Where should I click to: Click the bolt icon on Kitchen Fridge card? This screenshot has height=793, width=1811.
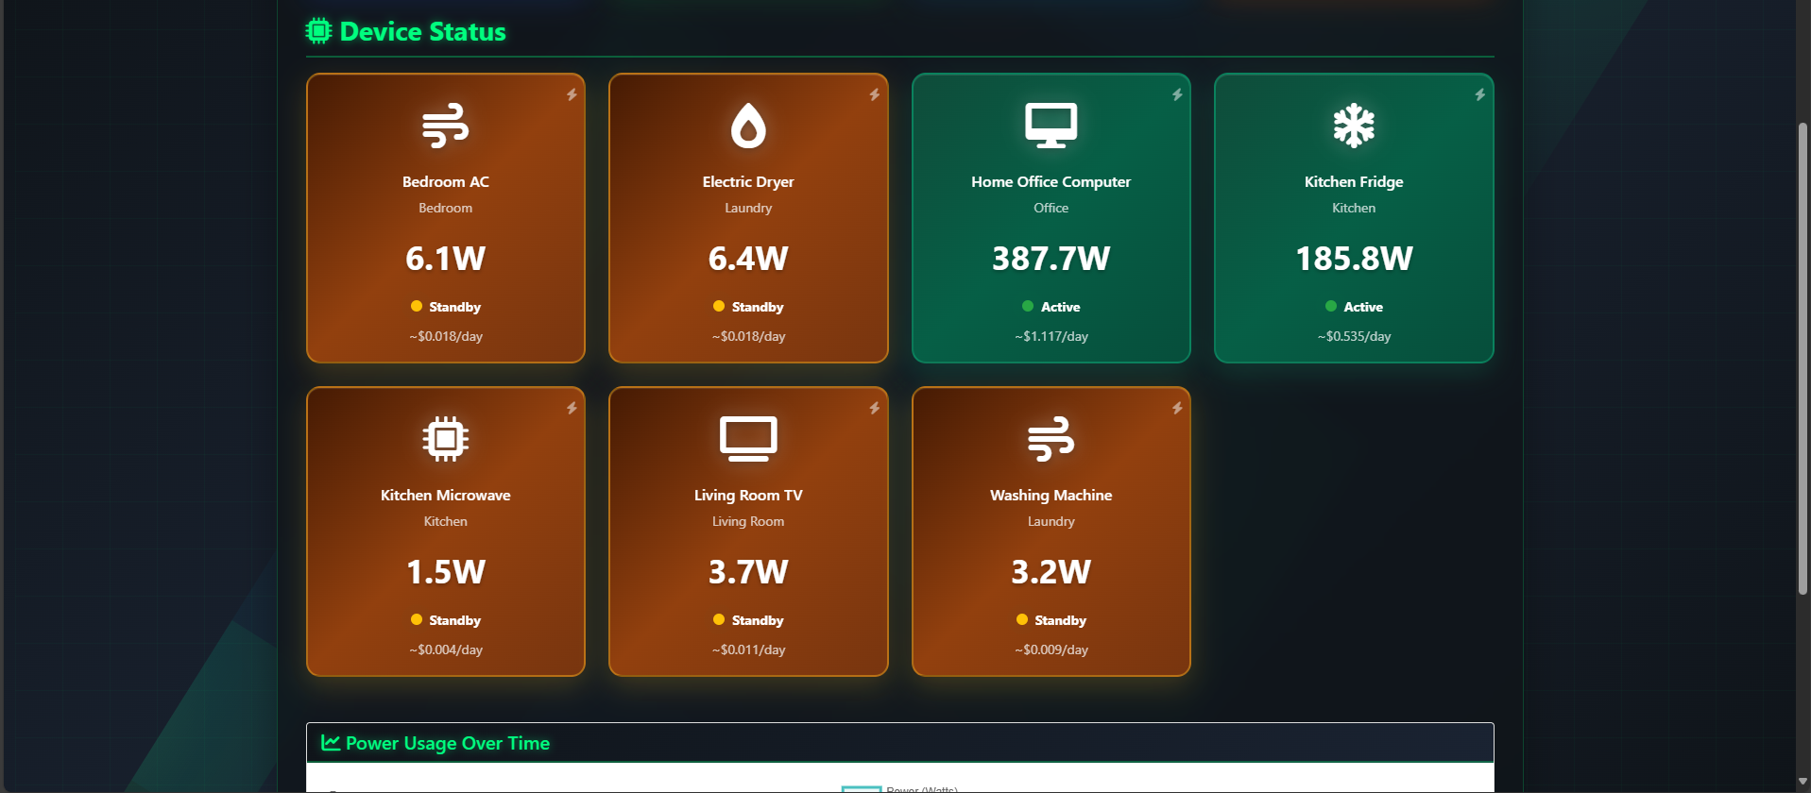[1479, 94]
